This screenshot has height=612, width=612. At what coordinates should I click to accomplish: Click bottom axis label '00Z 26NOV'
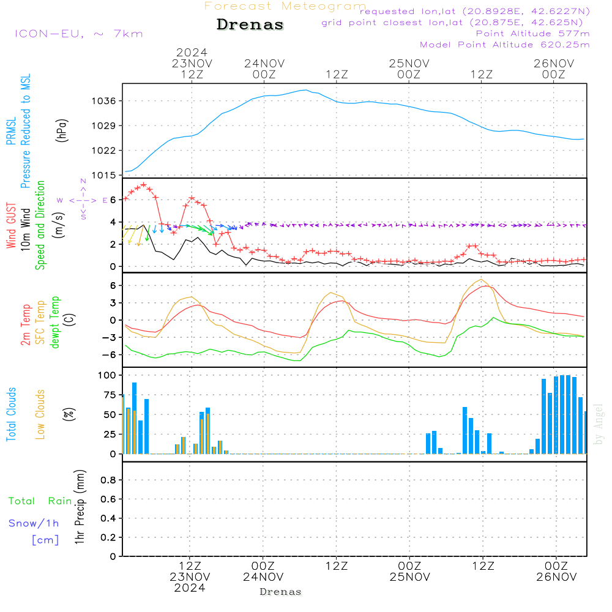pos(556,572)
